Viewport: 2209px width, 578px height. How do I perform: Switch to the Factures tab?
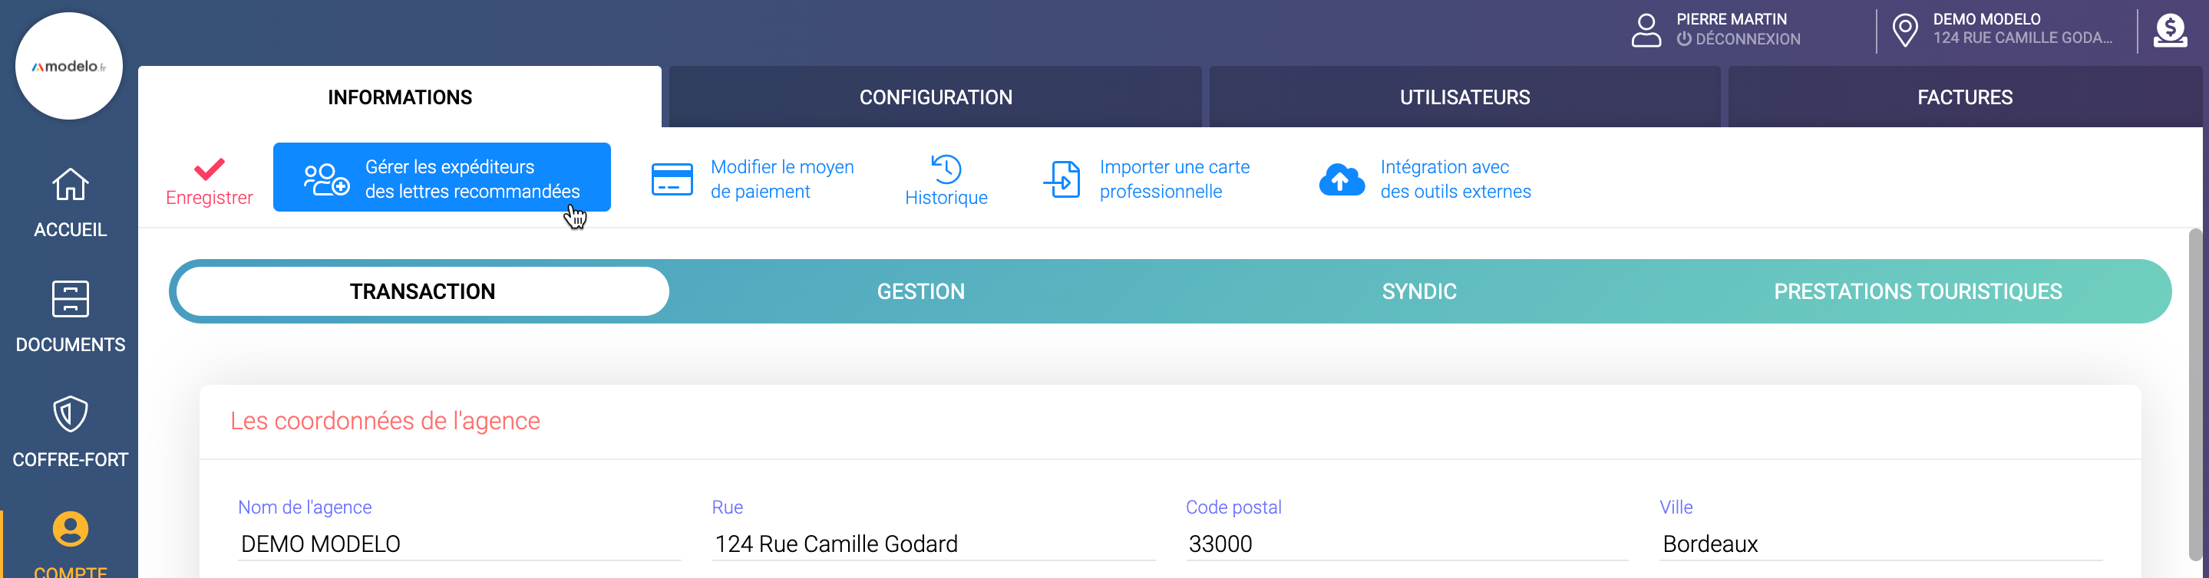[x=1965, y=97]
